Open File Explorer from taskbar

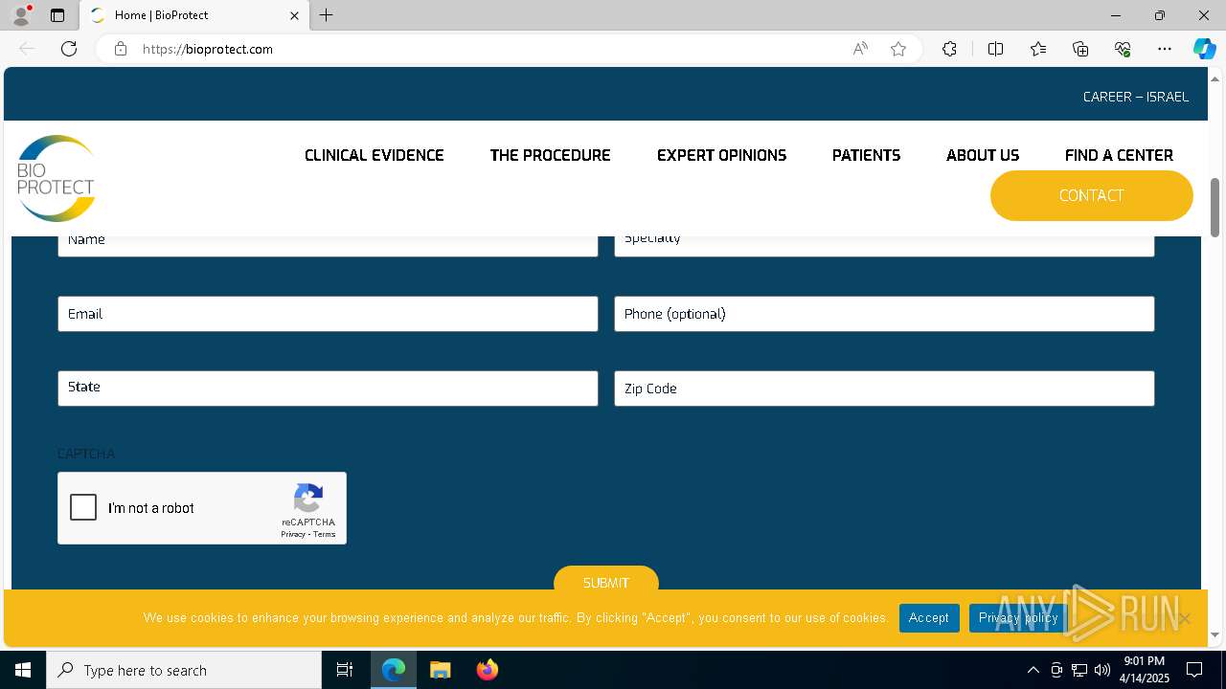pyautogui.click(x=440, y=670)
